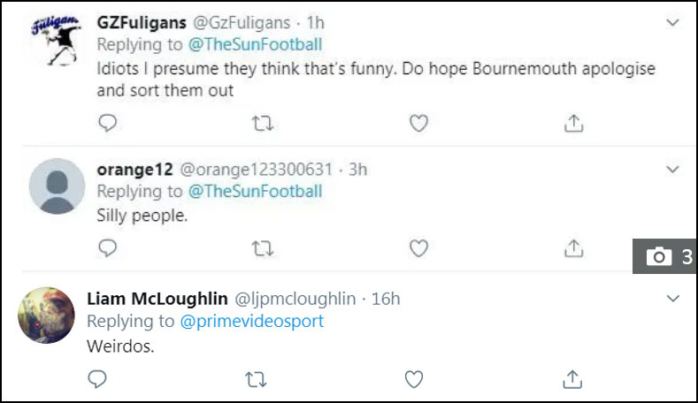This screenshot has width=698, height=403.
Task: Retweet Liam McLoughlin's 'Weirdos' tweet
Action: tap(256, 379)
